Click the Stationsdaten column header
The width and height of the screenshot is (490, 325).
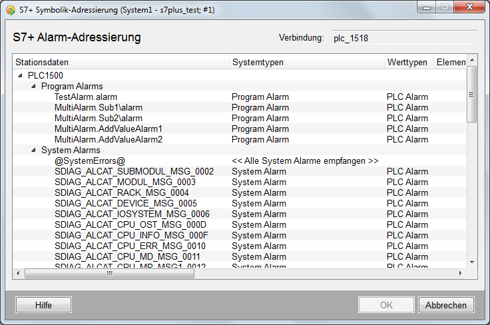(121, 62)
